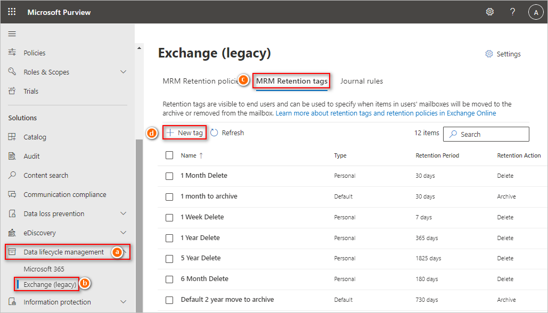
Task: Expand the Data loss prevention chevron
Action: click(123, 213)
